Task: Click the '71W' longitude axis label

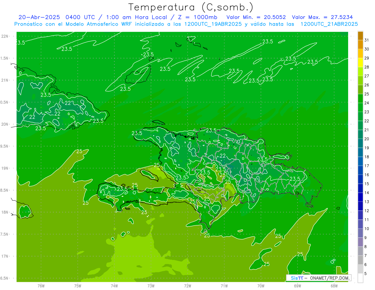Action: coord(224,286)
